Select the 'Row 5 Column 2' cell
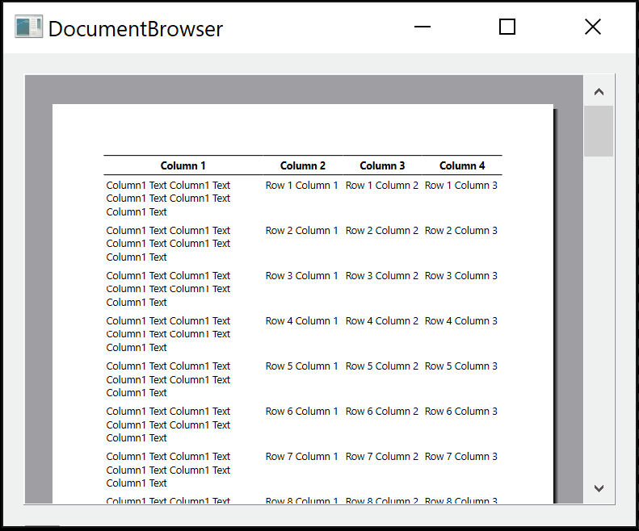Image resolution: width=639 pixels, height=531 pixels. pos(382,366)
